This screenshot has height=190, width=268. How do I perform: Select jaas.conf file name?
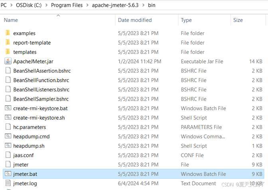tap(23, 155)
